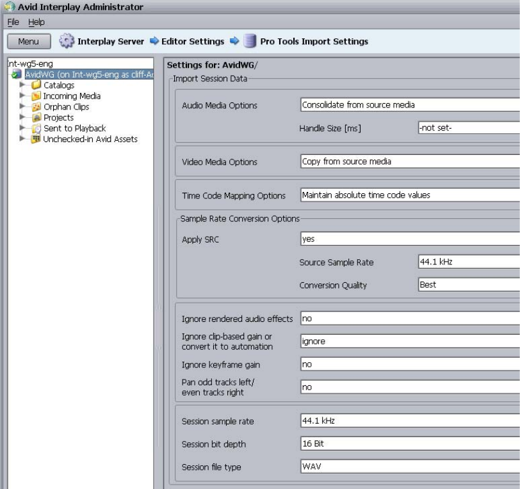This screenshot has height=489, width=520.
Task: Click the Menu button
Action: (29, 42)
